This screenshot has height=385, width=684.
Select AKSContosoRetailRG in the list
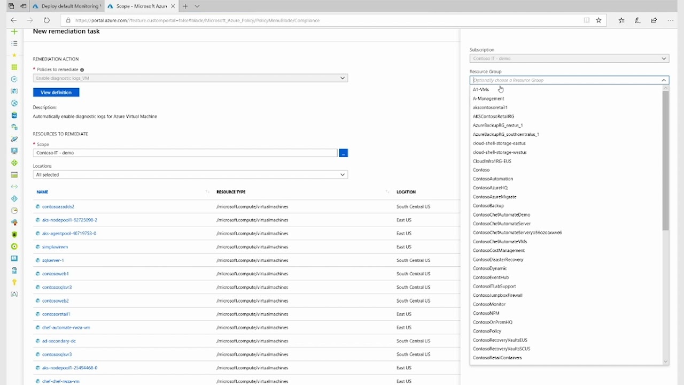tap(494, 116)
